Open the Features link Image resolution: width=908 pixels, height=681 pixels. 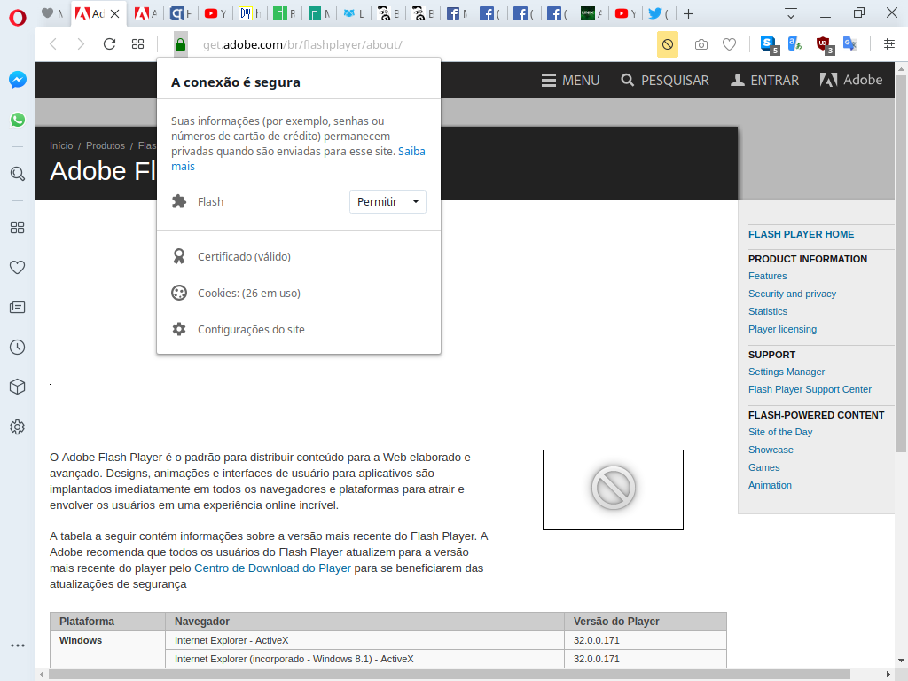(767, 277)
